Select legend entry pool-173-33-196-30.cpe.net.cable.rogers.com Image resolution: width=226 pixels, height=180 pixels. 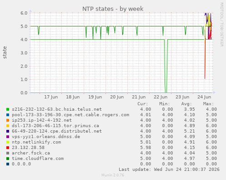tap(70, 115)
